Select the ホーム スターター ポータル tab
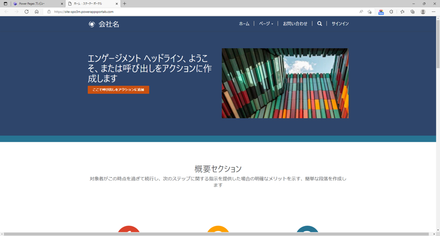 pyautogui.click(x=93, y=4)
